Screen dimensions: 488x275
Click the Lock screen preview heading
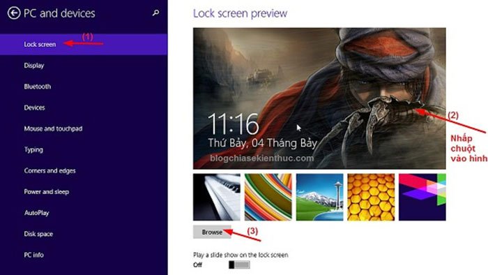pyautogui.click(x=240, y=13)
